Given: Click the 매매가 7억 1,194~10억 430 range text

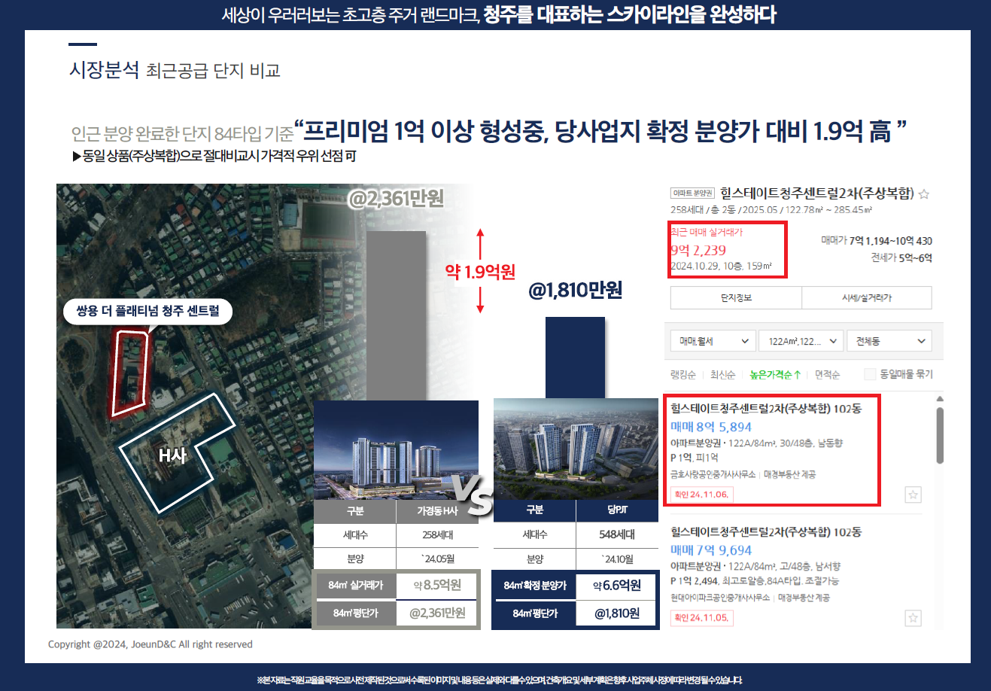Looking at the screenshot, I should tap(877, 241).
